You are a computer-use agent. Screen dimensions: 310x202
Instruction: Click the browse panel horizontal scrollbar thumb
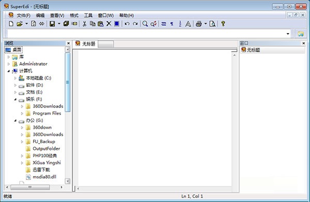point(30,187)
